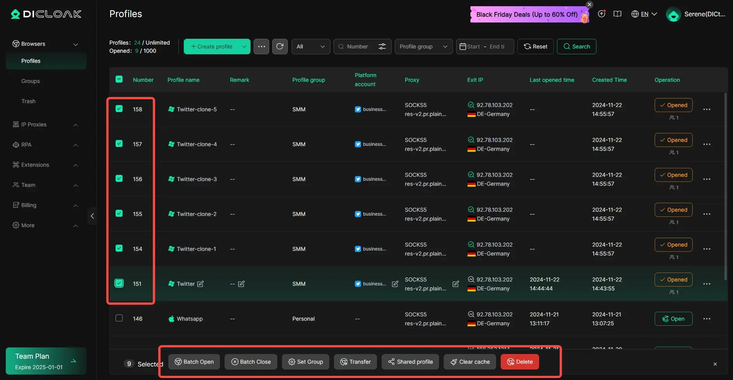
Task: Open more options for Twitter-clone-4 row
Action: click(707, 144)
